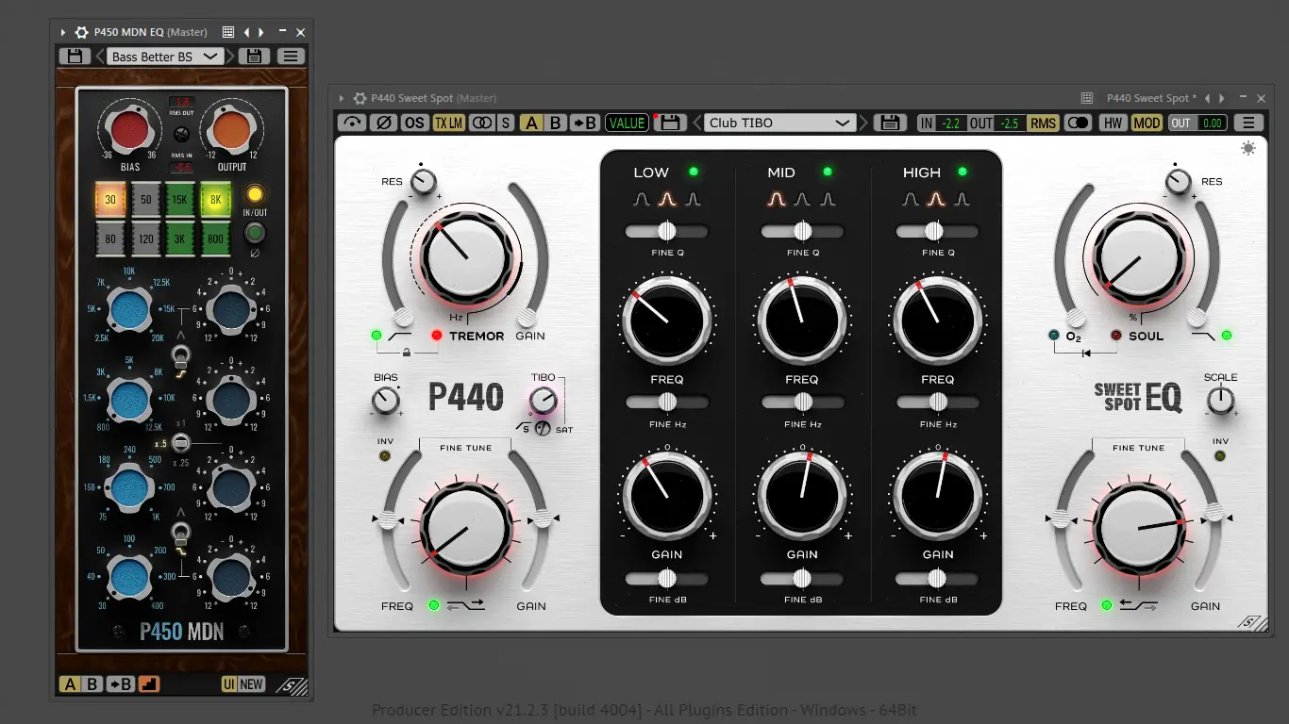Image resolution: width=1289 pixels, height=724 pixels.
Task: Click the phase Ø button in P450
Action: coord(255,233)
